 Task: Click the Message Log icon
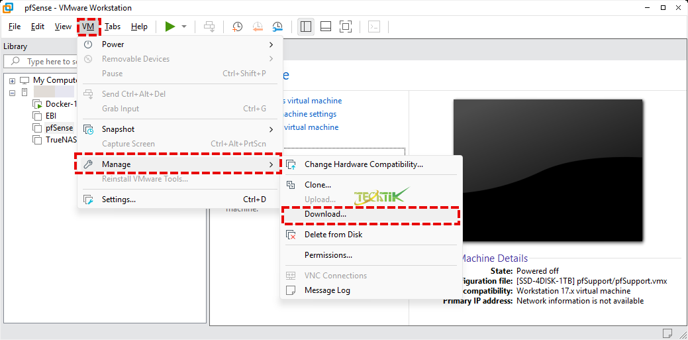(291, 290)
